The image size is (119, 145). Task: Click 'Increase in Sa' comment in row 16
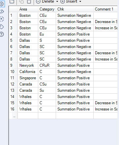point(105,109)
